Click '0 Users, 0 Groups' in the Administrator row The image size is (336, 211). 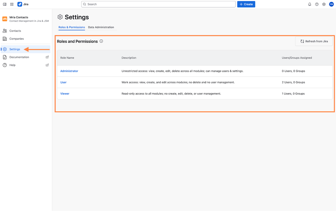point(293,71)
